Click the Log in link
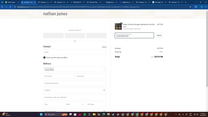208x117 pixels. click(x=104, y=47)
